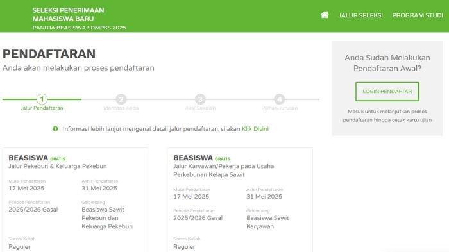
Task: Select step 3 Asal Sekolah circle
Action: coord(200,99)
